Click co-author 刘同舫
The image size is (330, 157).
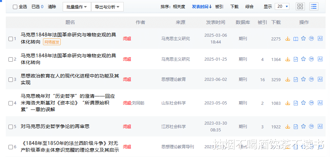tap(138, 103)
